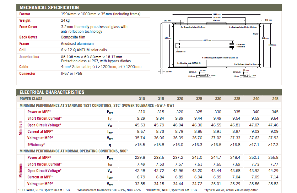Screen dimensions: 297x193
Task: Select the voltage at MPP value 35.74
Action: [x=140, y=138]
